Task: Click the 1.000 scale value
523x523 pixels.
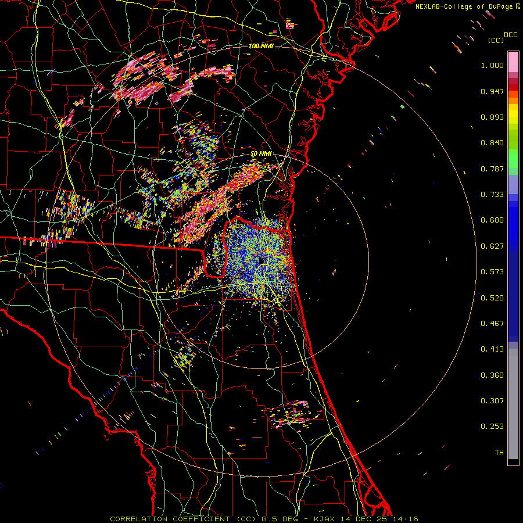Action: click(x=492, y=65)
